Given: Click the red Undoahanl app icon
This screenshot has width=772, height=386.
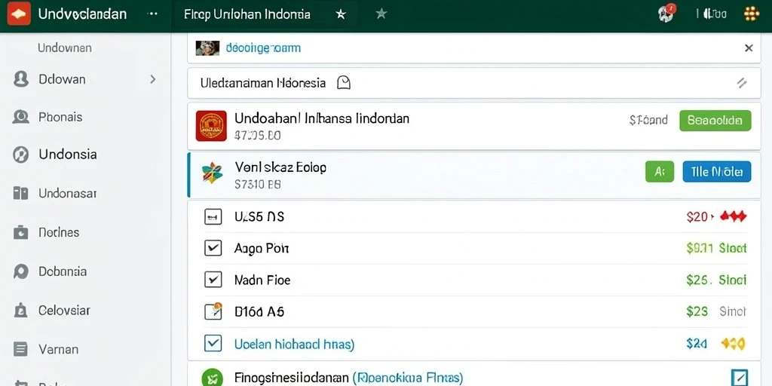Looking at the screenshot, I should point(211,126).
